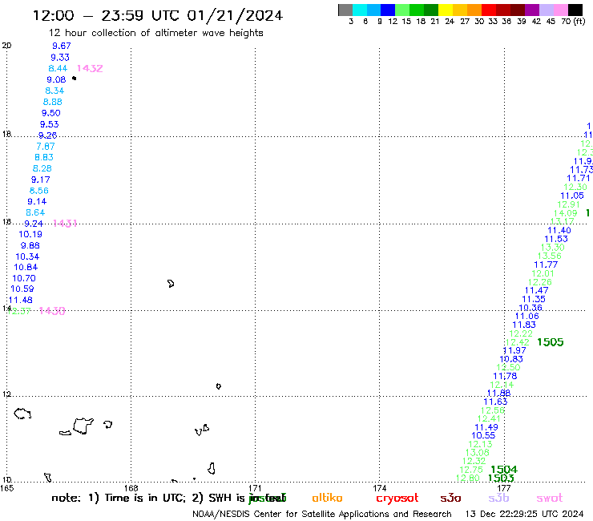Click the NOAA/NESDIS credit line
Image resolution: width=593 pixels, height=521 pixels.
(x=322, y=514)
